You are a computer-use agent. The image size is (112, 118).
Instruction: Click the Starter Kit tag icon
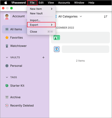point(7,86)
